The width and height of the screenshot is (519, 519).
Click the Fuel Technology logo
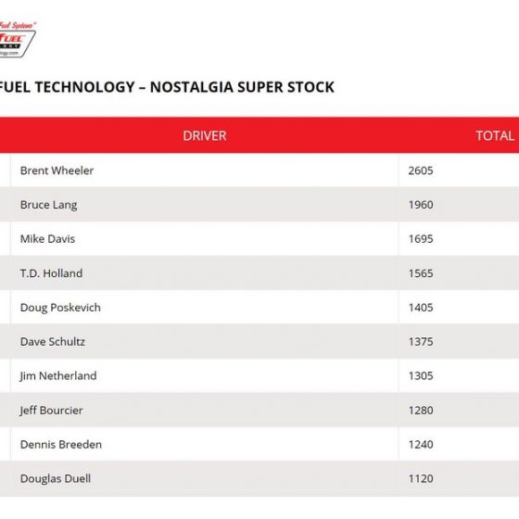click(18, 39)
